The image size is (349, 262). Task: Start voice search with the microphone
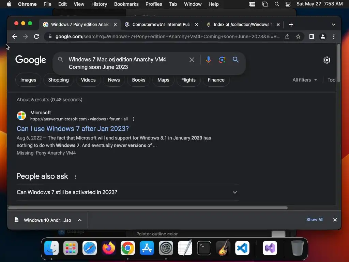208,60
